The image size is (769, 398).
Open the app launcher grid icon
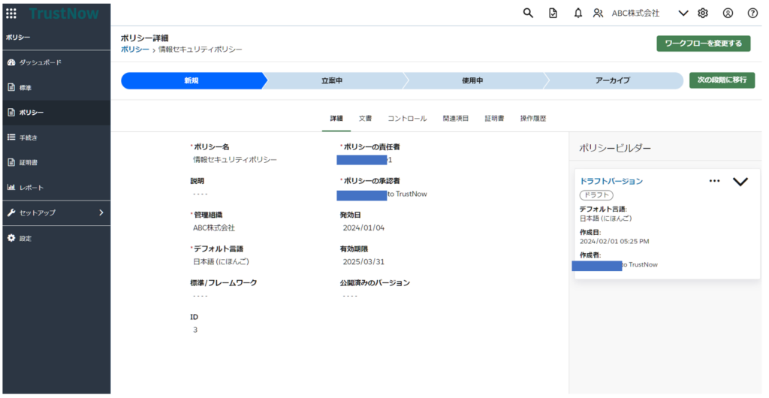(x=11, y=13)
